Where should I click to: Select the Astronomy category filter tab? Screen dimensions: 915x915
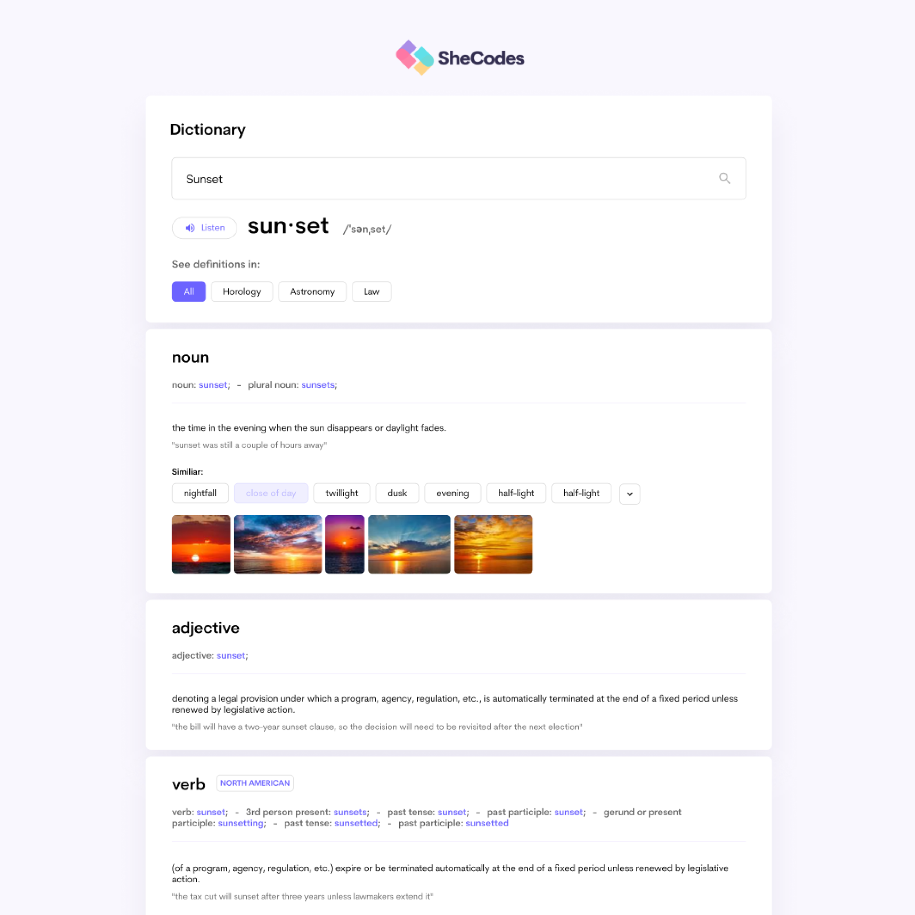click(312, 291)
